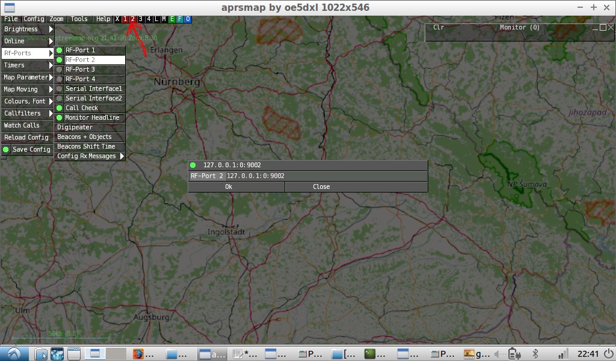
Task: Select red port 1 toolbar button
Action: coord(125,19)
